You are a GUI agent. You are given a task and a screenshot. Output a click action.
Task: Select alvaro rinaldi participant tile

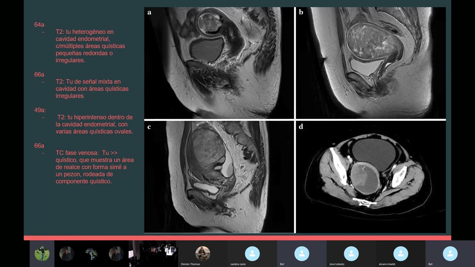(x=400, y=254)
